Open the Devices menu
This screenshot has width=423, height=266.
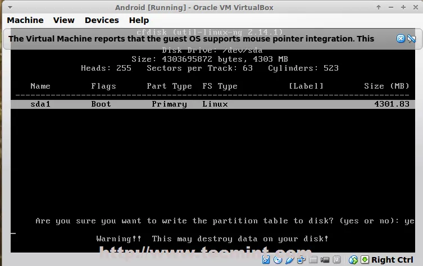tap(102, 20)
